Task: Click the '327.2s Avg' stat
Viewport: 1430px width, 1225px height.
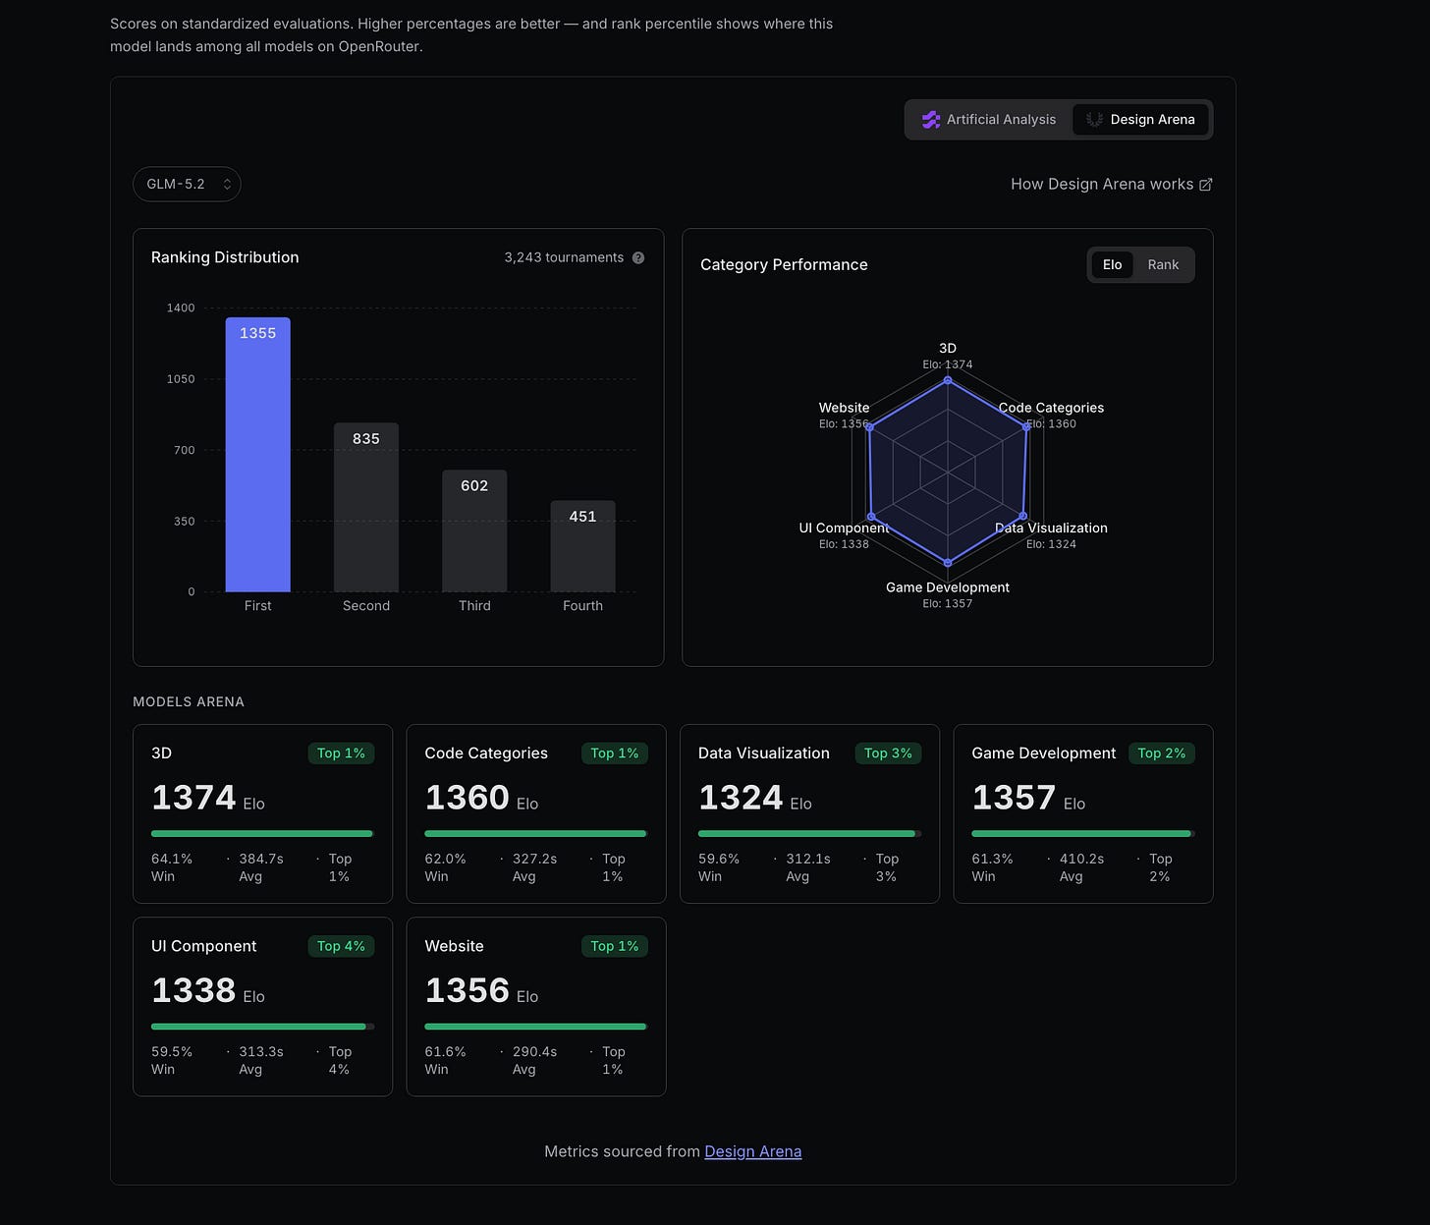Action: click(534, 867)
